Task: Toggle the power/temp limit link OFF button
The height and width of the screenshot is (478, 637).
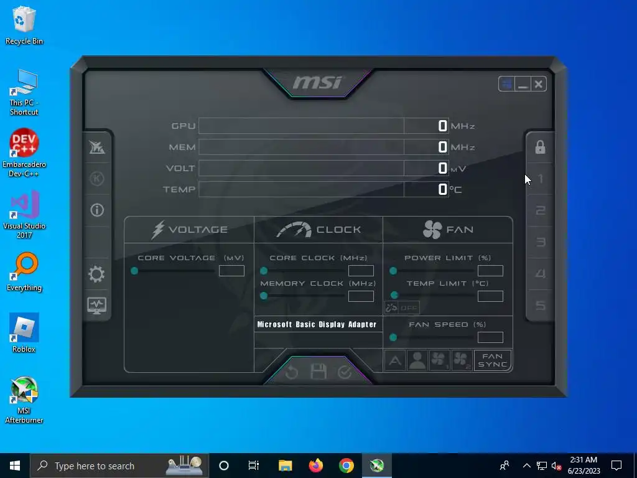Action: pos(402,307)
